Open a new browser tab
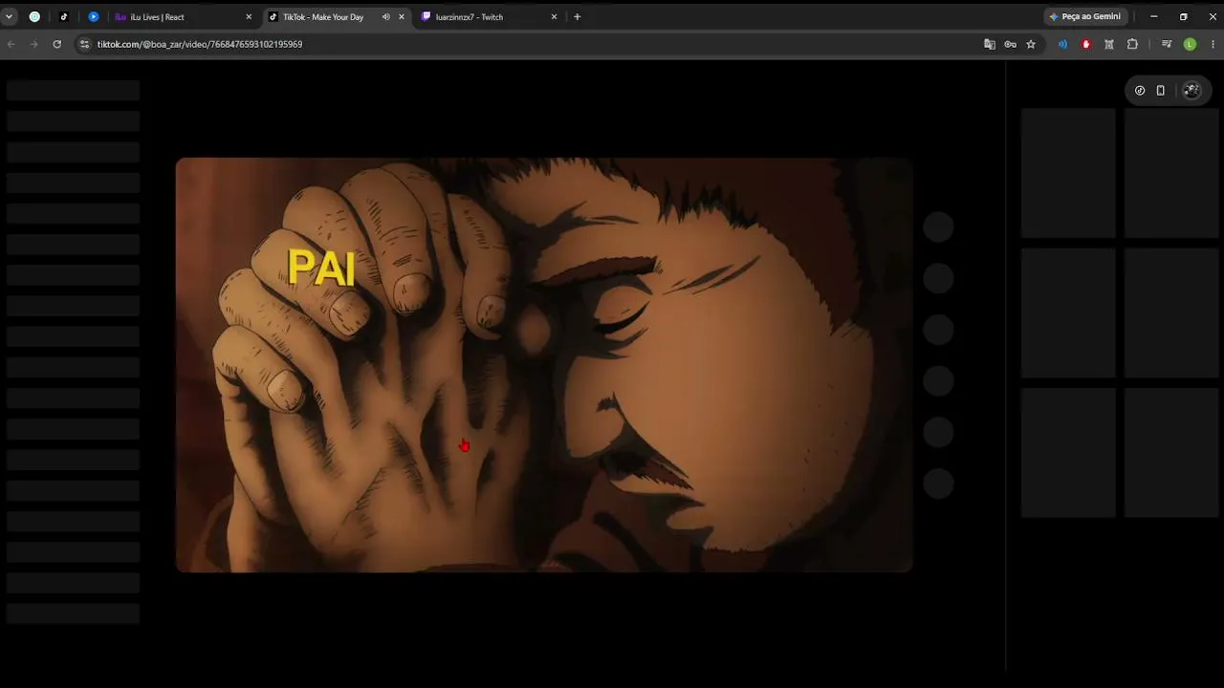This screenshot has width=1224, height=688. point(577,16)
